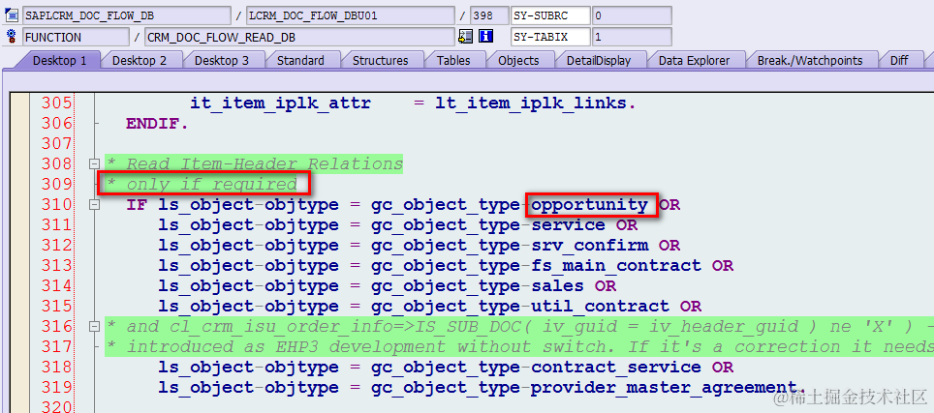Switch to the Standard tab
Screen dimensions: 934x413
[x=300, y=60]
